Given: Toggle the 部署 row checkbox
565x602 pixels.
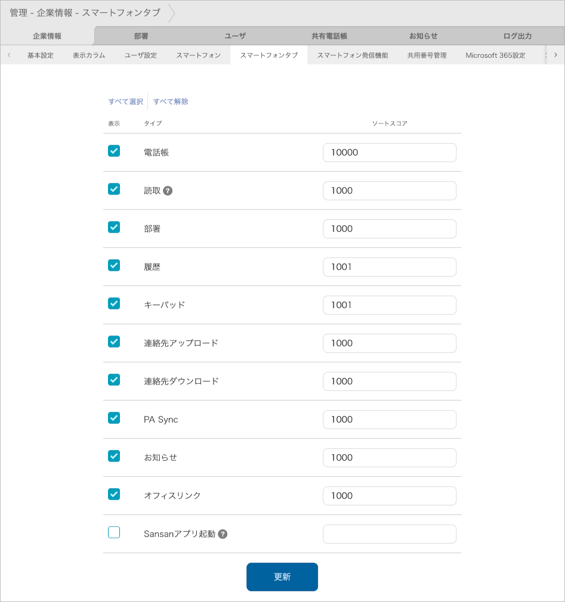Looking at the screenshot, I should (x=114, y=227).
